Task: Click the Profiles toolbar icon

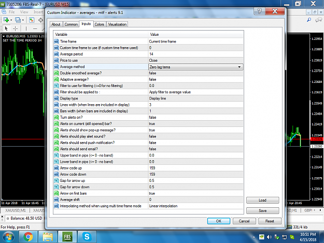Action: (18, 20)
